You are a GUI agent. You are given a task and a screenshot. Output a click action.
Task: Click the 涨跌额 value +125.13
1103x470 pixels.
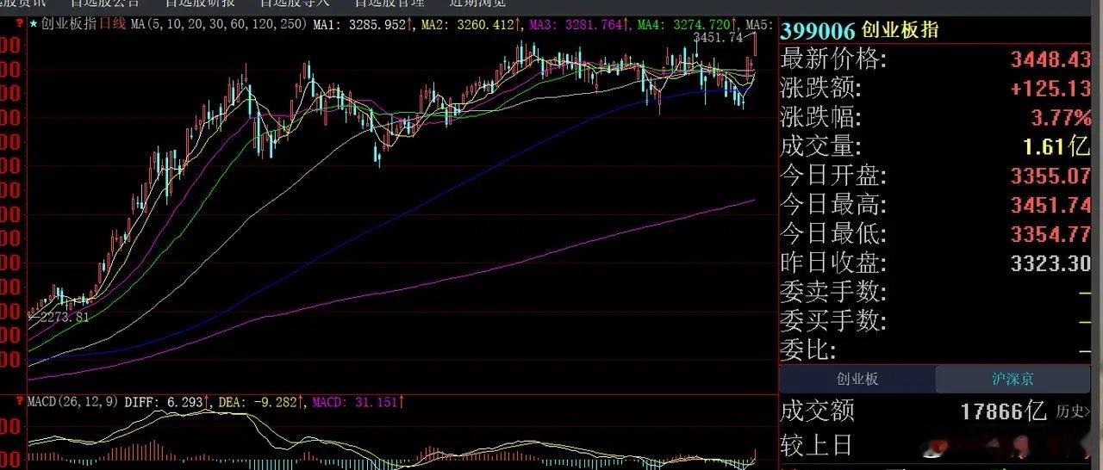[1050, 89]
